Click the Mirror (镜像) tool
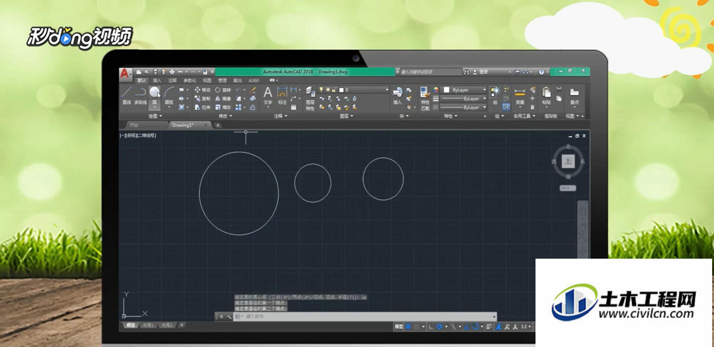The width and height of the screenshot is (714, 347). point(223,99)
